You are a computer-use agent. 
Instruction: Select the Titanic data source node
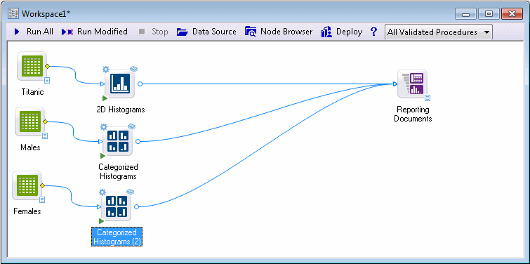pyautogui.click(x=32, y=66)
